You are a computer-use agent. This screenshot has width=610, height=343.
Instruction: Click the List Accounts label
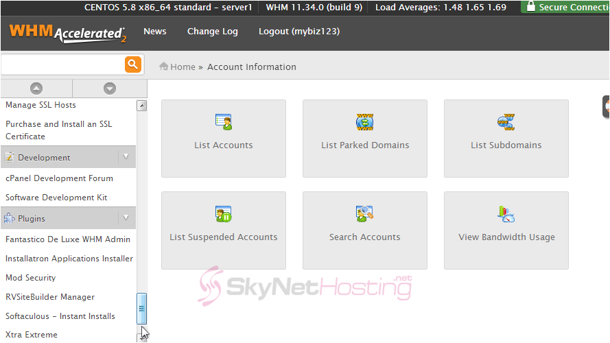click(224, 145)
